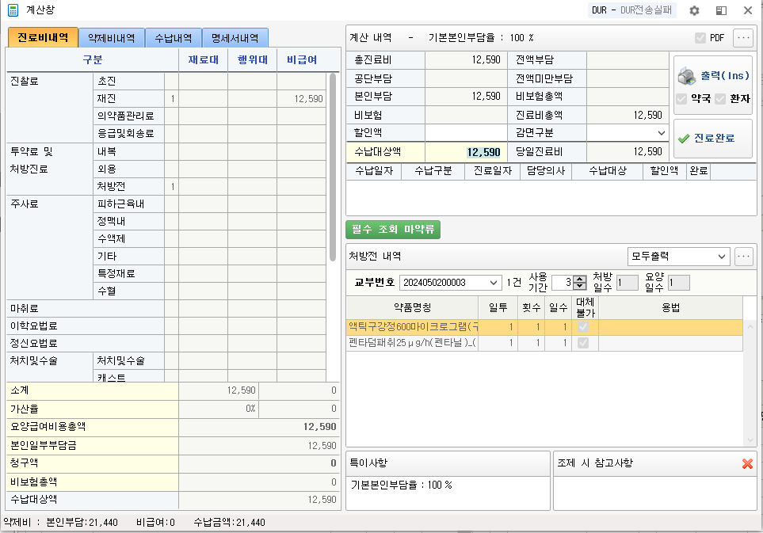Click the window layout icon in title bar
This screenshot has height=533, width=763.
coord(721,10)
